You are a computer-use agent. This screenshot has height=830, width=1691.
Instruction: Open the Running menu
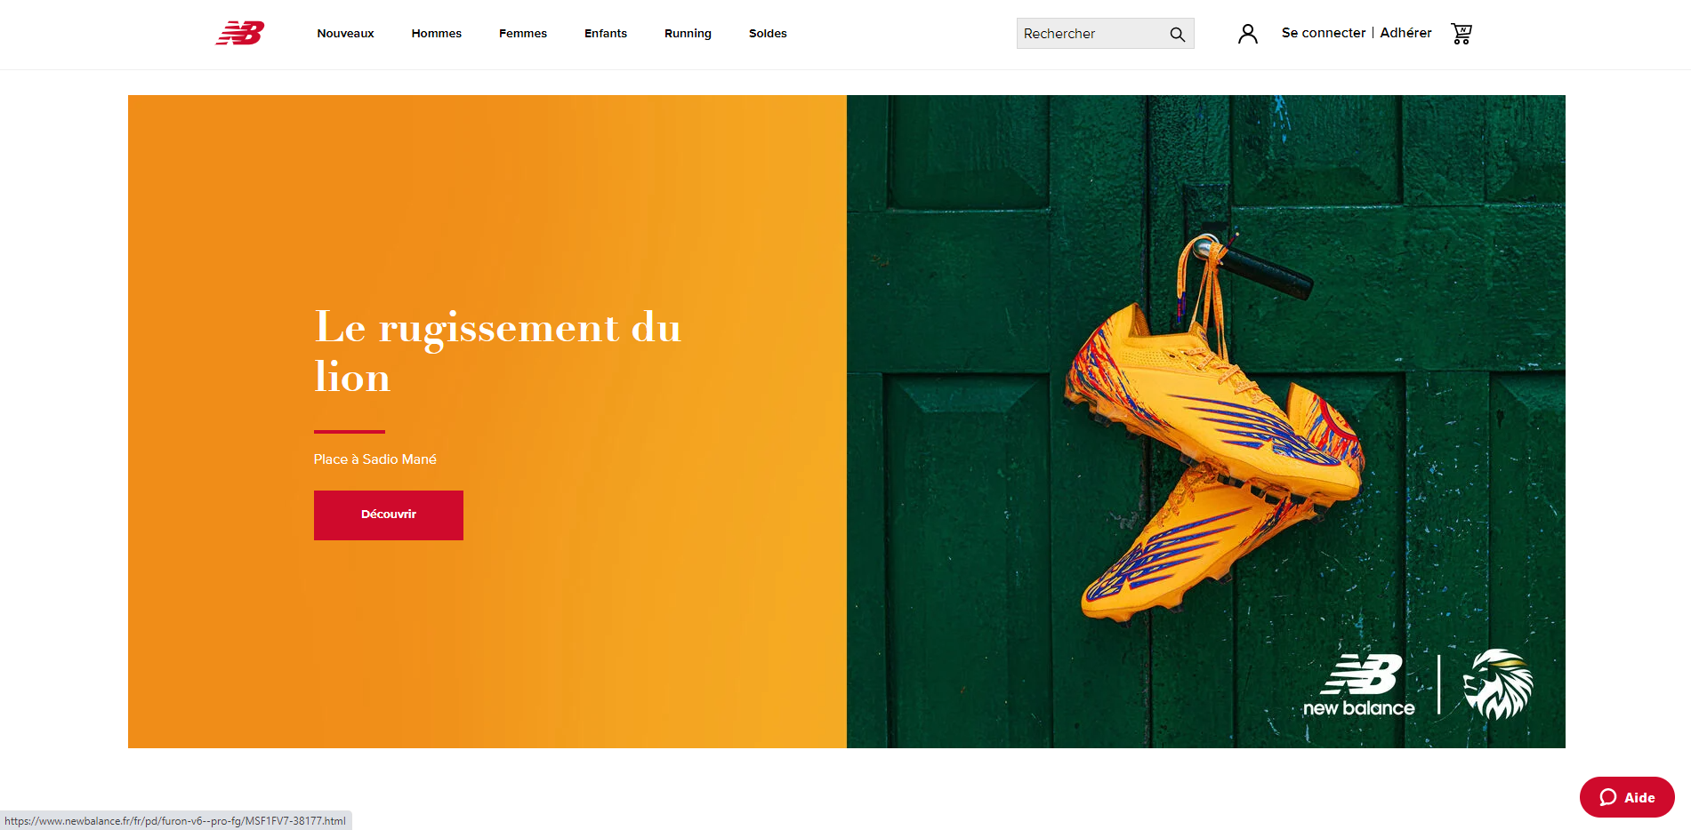click(688, 34)
